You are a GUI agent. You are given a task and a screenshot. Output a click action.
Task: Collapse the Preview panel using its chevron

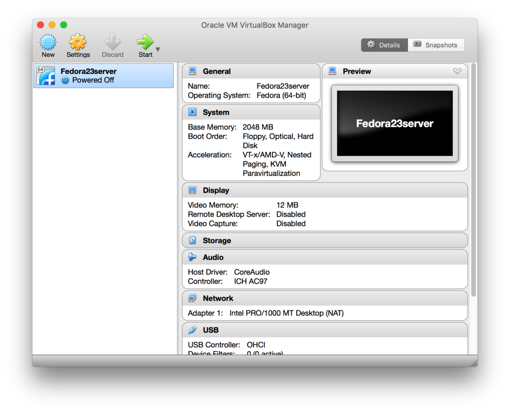click(457, 71)
